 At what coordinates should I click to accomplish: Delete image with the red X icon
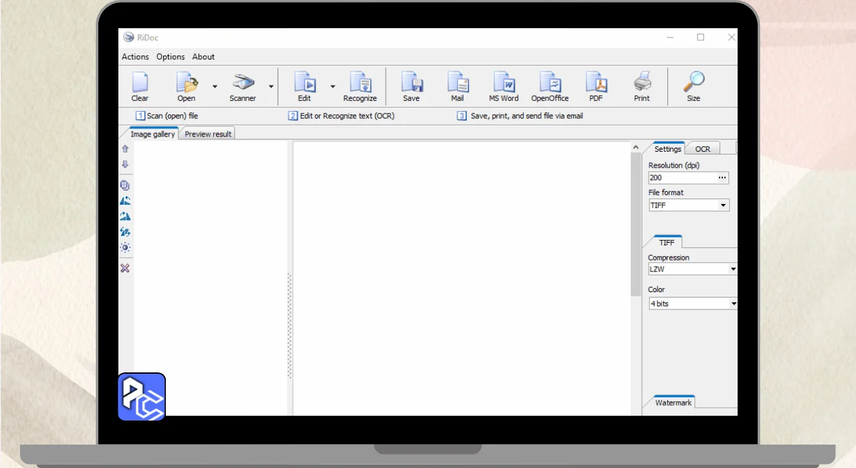[x=125, y=268]
